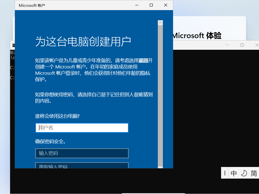Toggle the 中 Chinese/English input mode
This screenshot has width=259, height=194.
tap(234, 173)
